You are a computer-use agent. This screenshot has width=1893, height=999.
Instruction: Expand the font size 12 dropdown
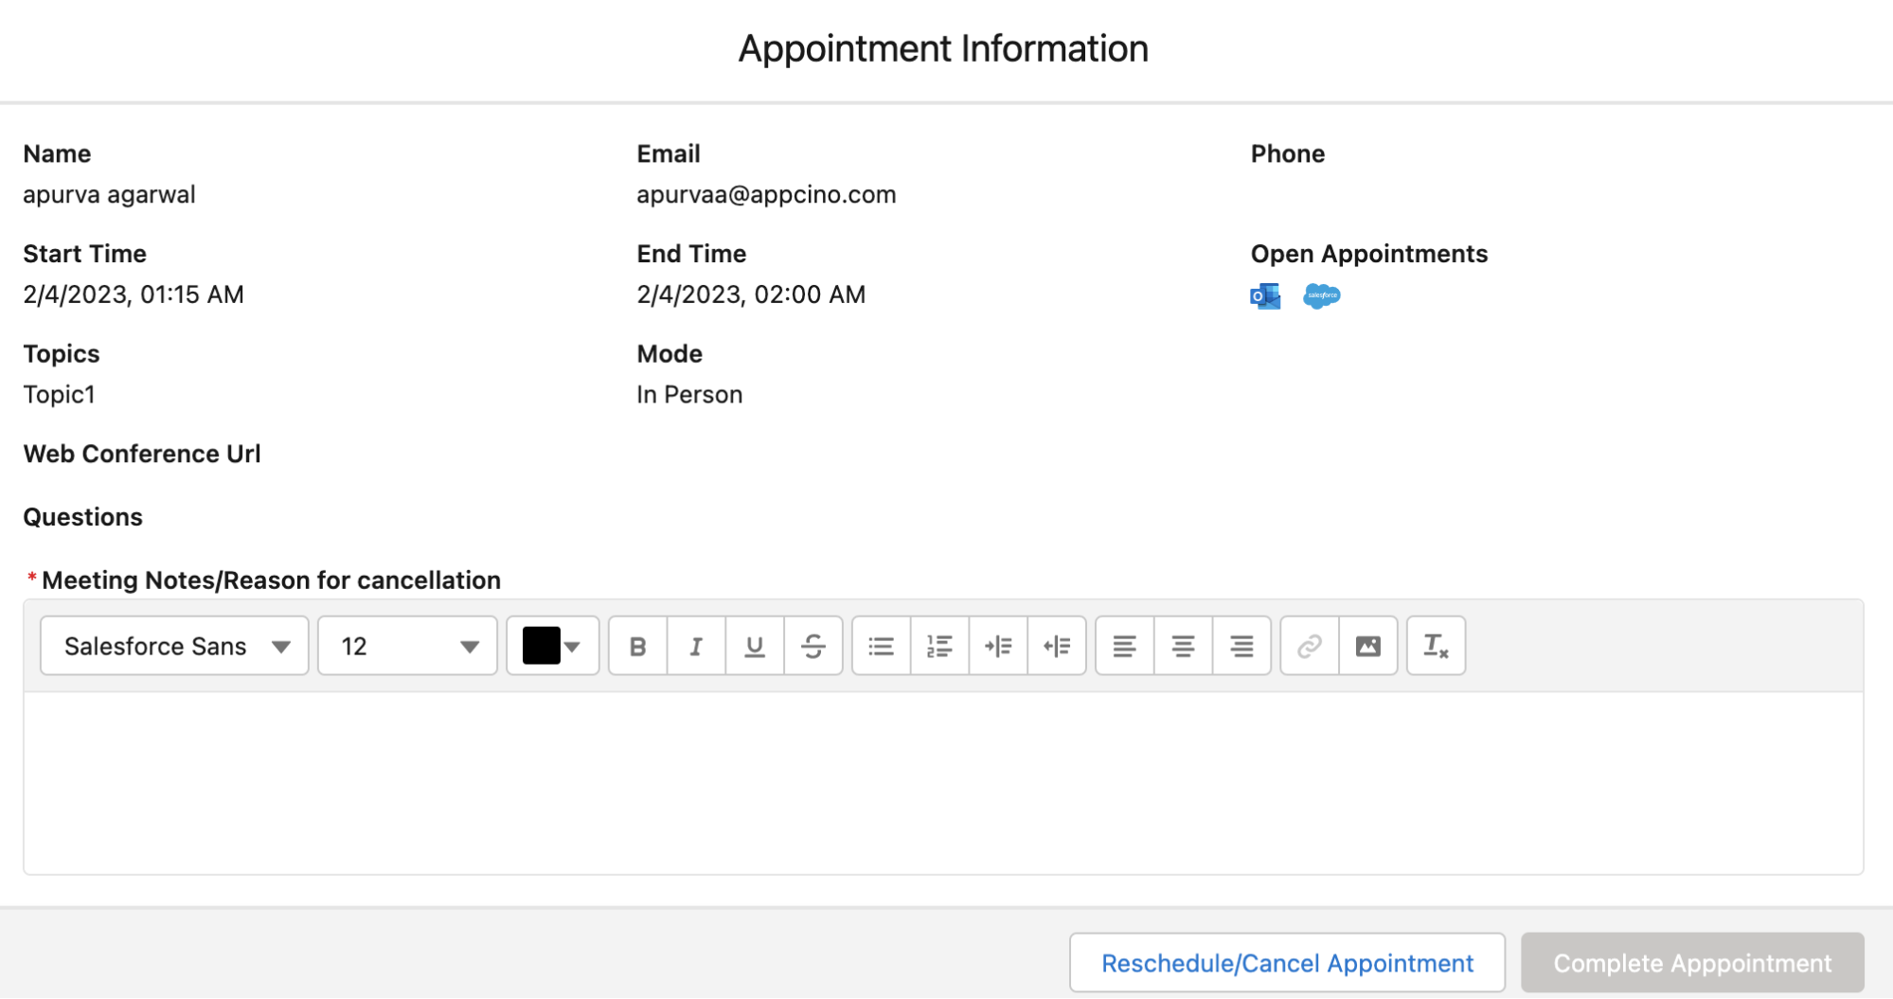pos(407,646)
